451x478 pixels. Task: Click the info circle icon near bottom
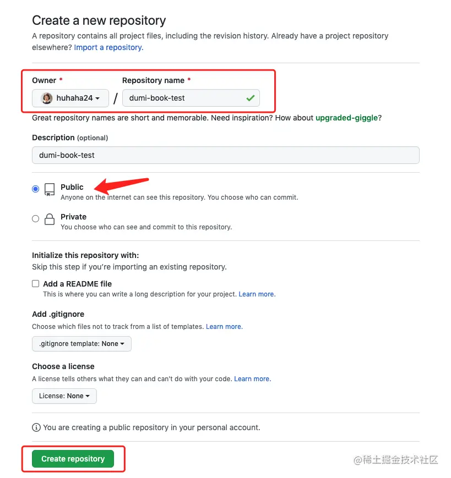point(36,427)
